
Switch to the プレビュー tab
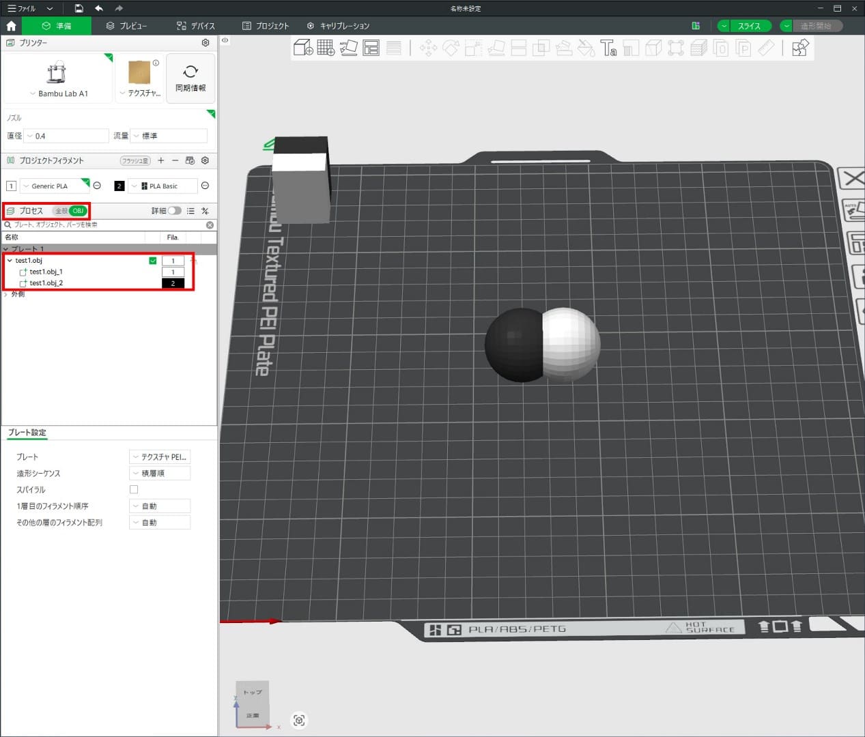pos(126,26)
